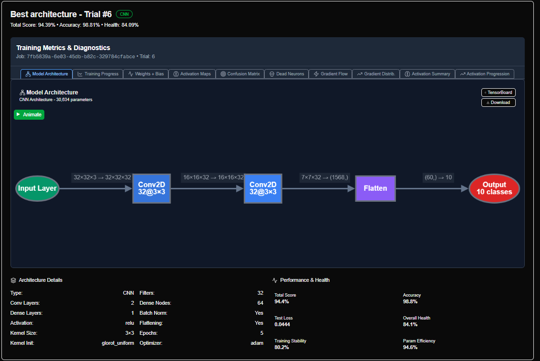Select the Activation Progression tab
540x361 pixels.
484,74
